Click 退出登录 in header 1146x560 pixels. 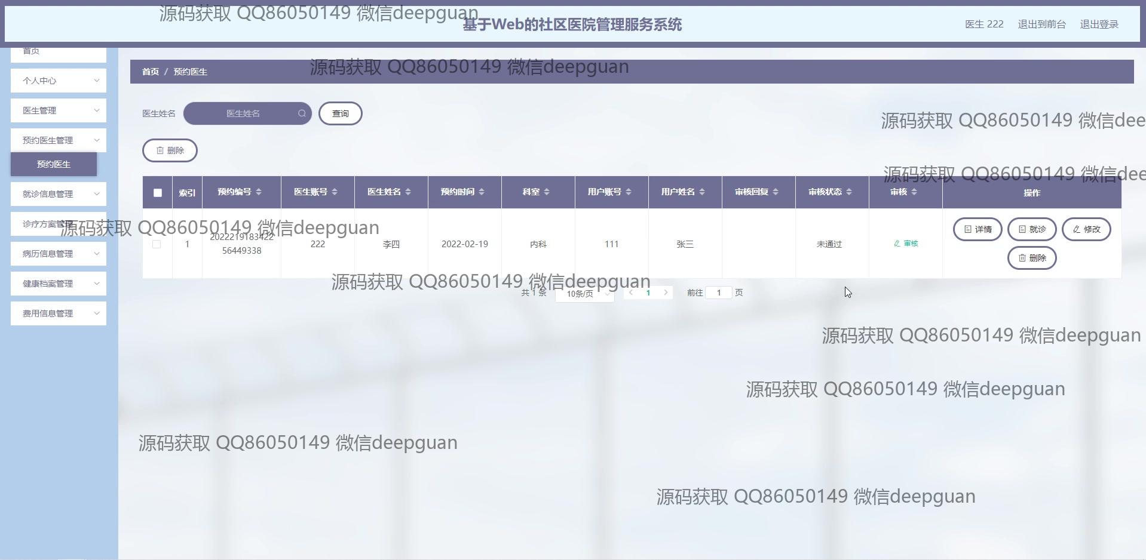point(1099,24)
